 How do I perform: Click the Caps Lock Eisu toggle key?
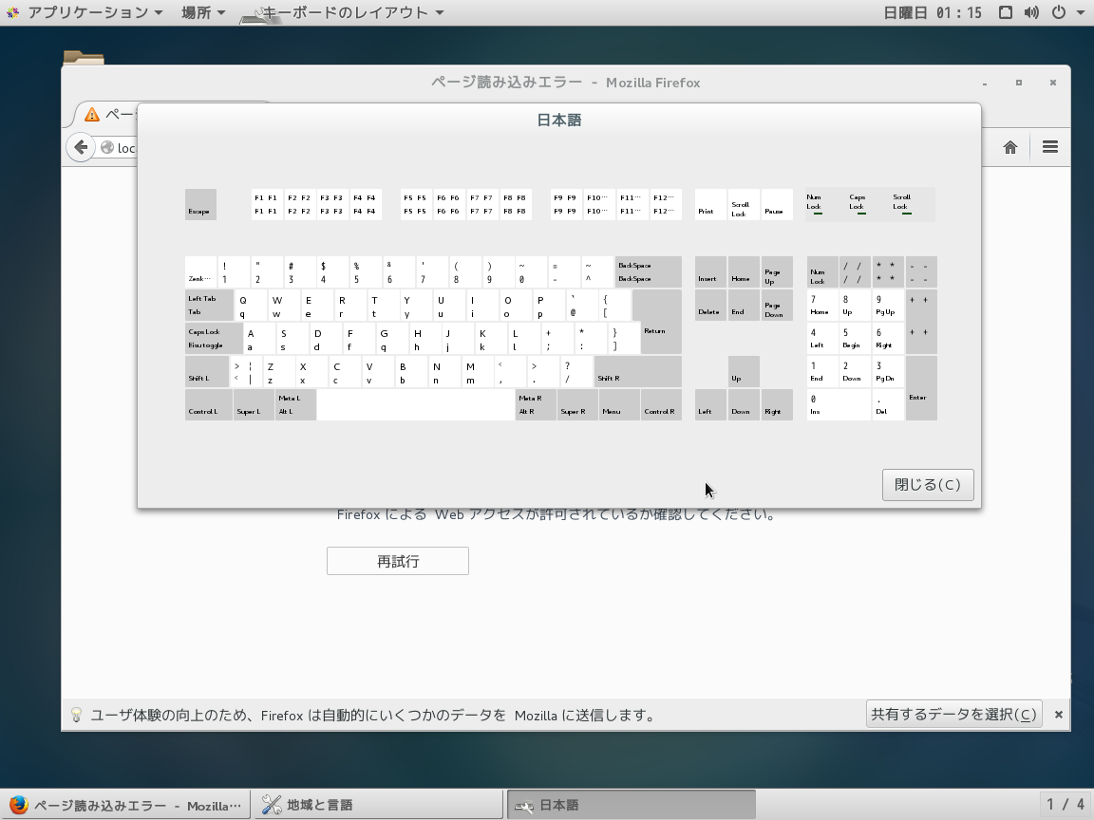click(214, 338)
